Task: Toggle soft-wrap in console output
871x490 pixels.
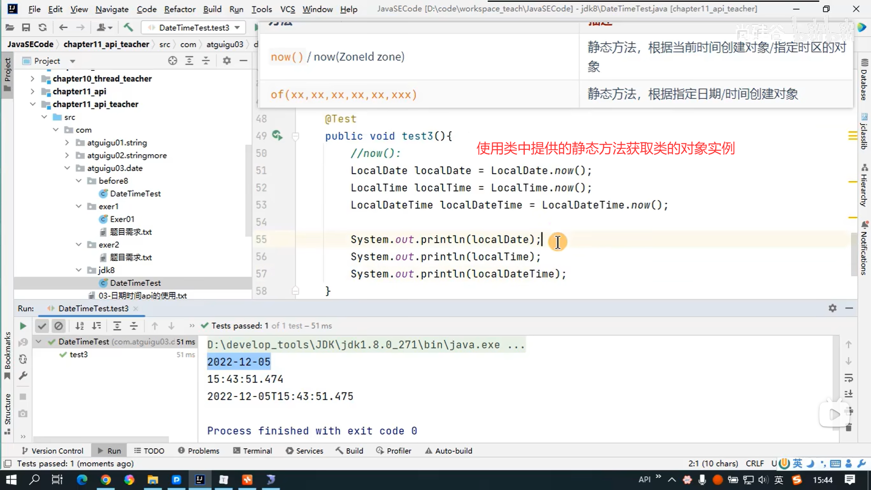Action: coord(849,378)
